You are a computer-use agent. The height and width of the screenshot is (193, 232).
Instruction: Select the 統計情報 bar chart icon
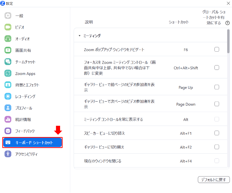(x=8, y=119)
